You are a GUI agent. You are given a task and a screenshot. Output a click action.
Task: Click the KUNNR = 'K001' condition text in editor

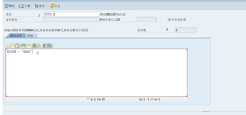(x=19, y=52)
